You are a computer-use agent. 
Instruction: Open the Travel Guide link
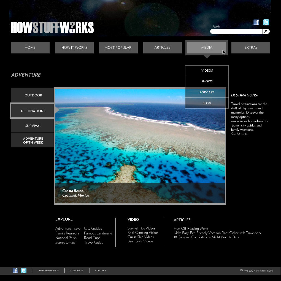tap(94, 242)
